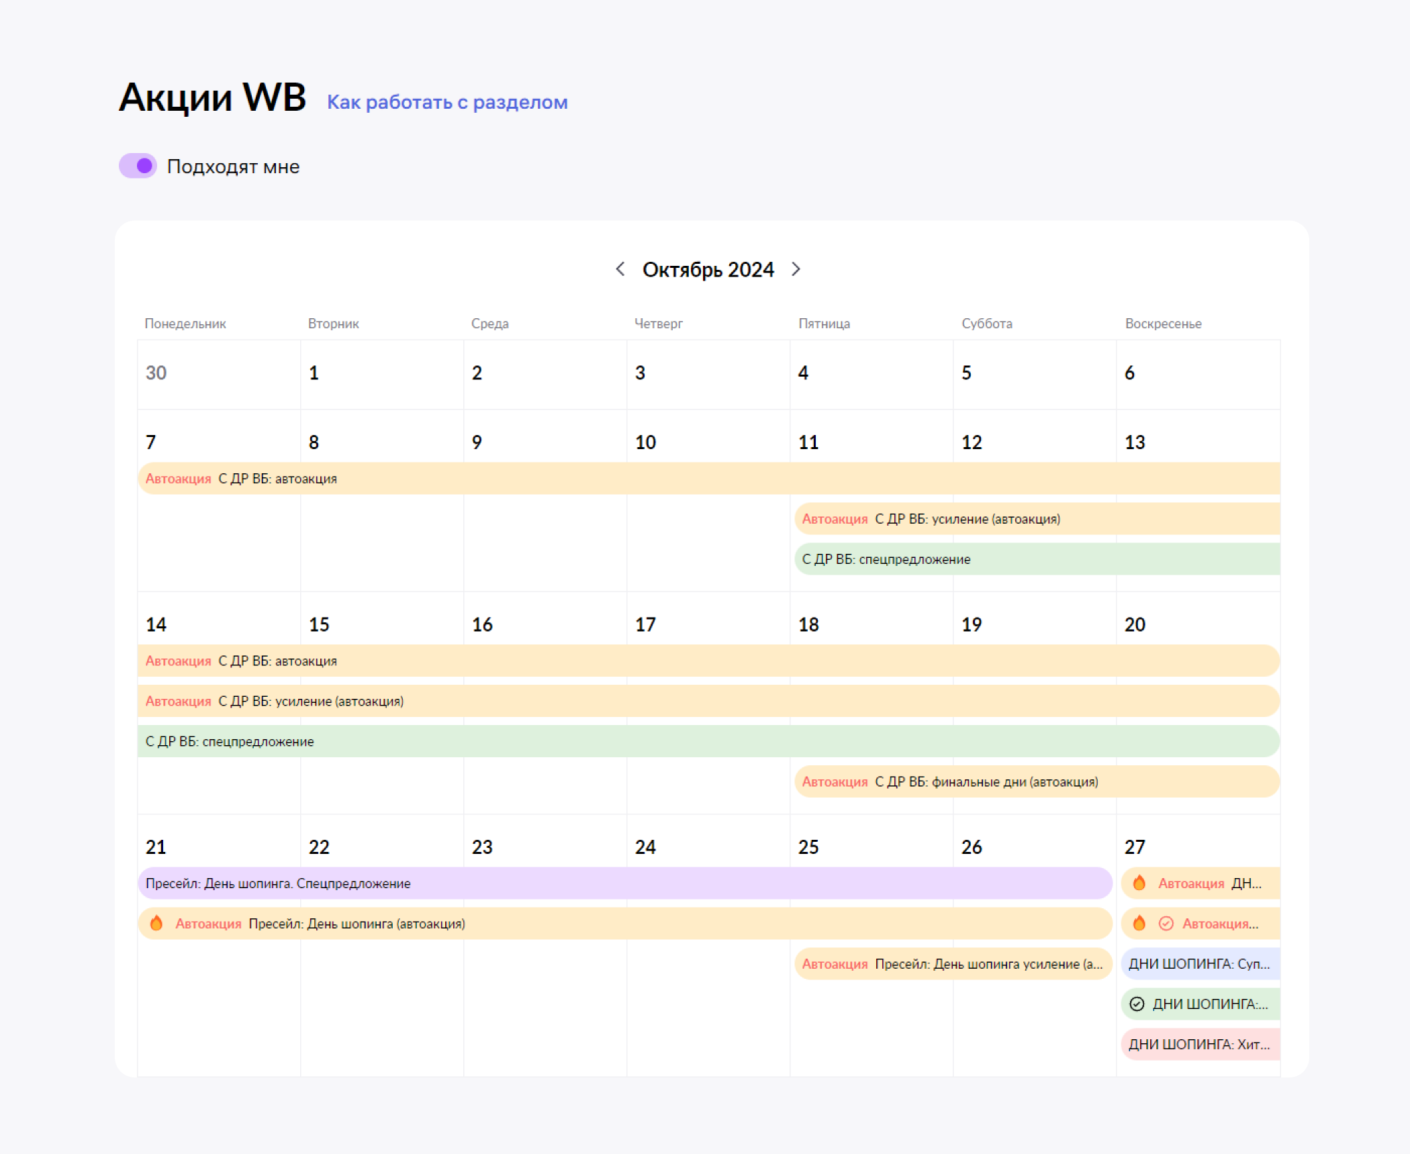This screenshot has width=1410, height=1154.
Task: Click flame icon on Пресейл автоакция bar
Action: (156, 923)
